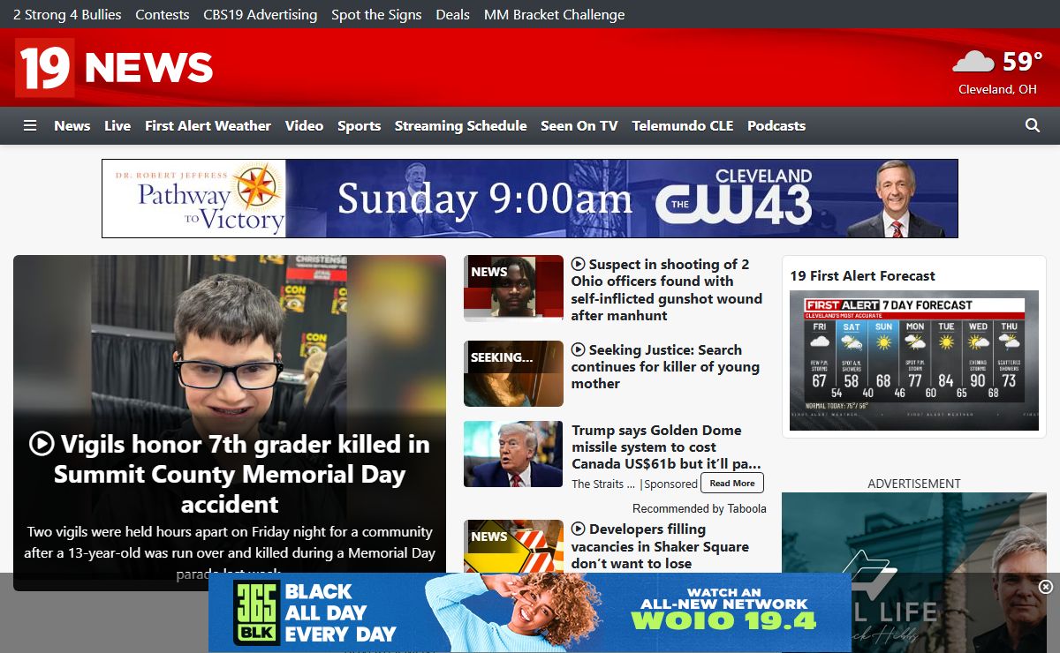Open the 7 Day Forecast image

point(914,361)
